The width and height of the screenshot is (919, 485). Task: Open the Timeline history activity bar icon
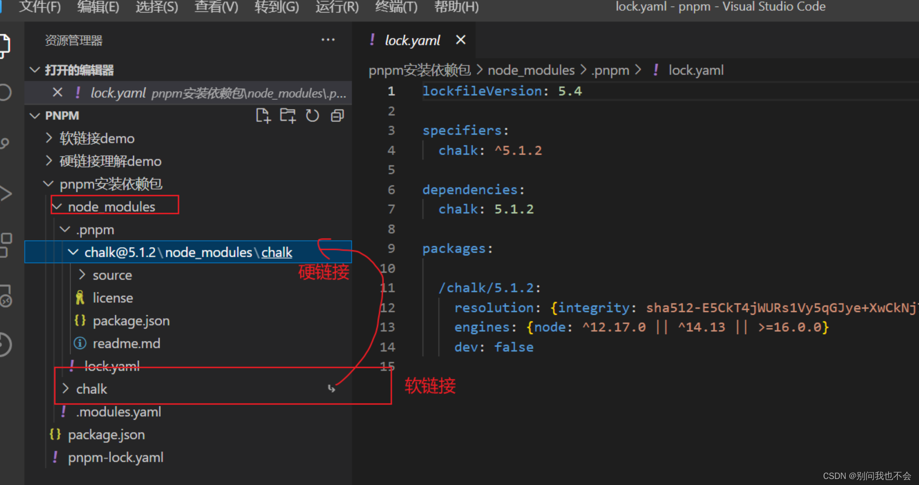[x=6, y=344]
